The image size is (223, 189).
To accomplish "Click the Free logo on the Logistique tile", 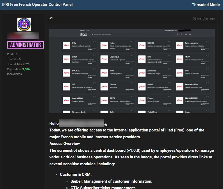I will pyautogui.click(x=104, y=59).
